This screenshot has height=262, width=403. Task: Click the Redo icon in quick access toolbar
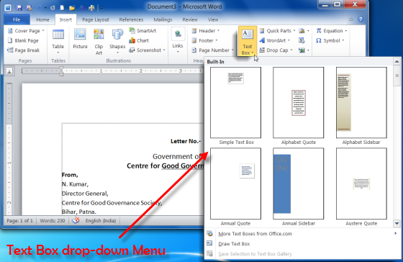(x=53, y=8)
